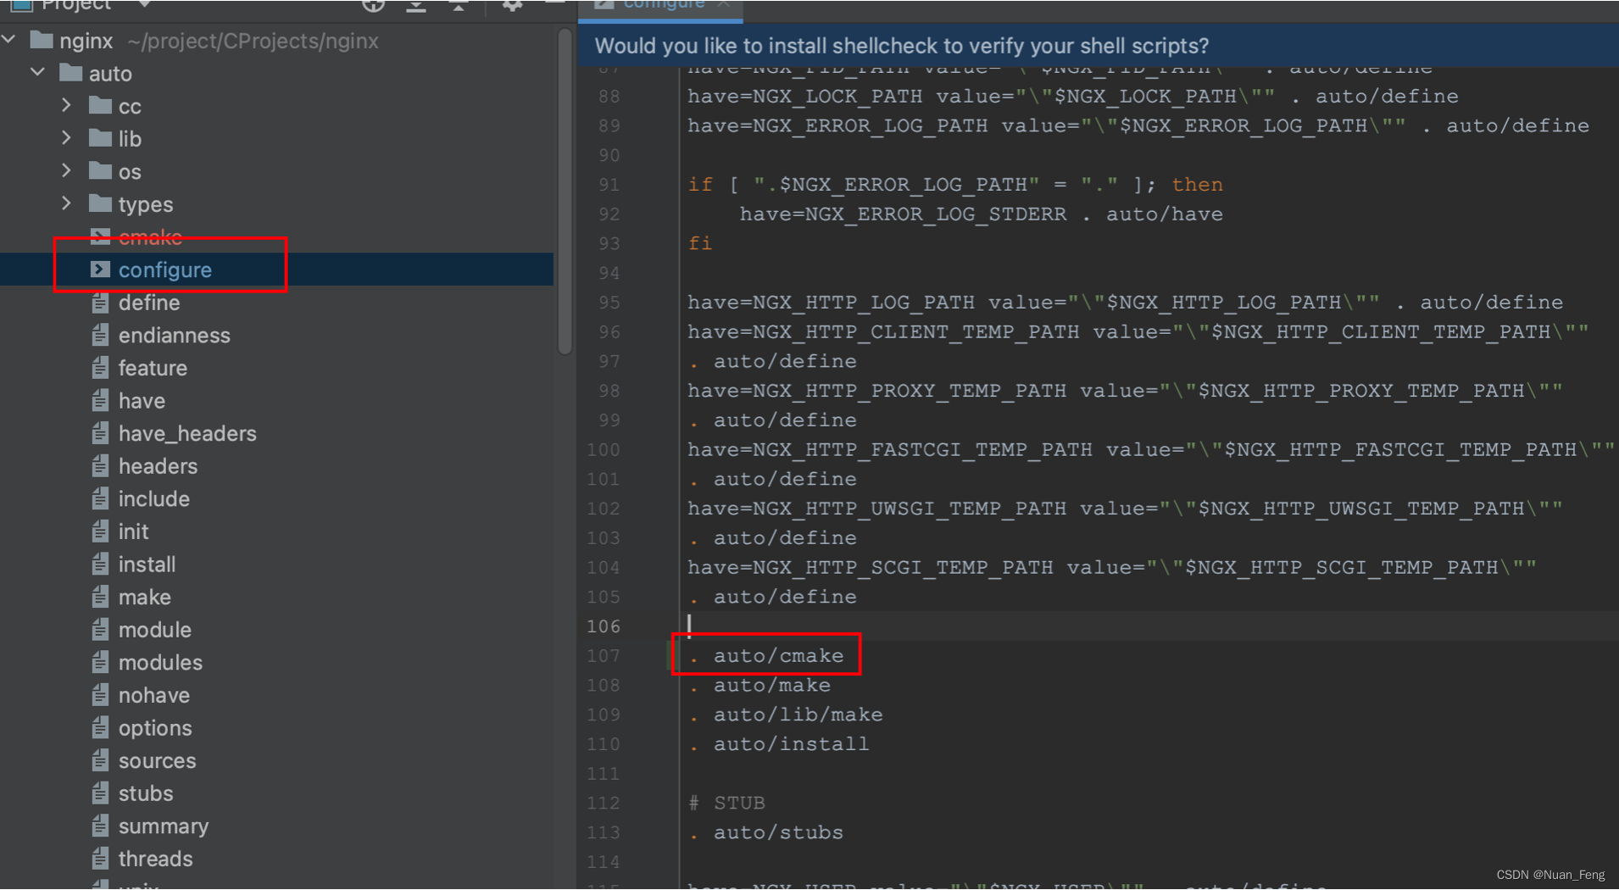Image resolution: width=1619 pixels, height=890 pixels.
Task: Expand the types folder
Action: click(x=66, y=203)
